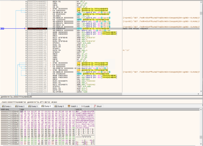Viewport: 203px width, 146px height.
Task: Click the dump pane vertical scrollbar up arrow
Action: pyautogui.click(x=201, y=109)
